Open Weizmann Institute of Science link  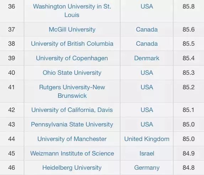pyautogui.click(x=72, y=153)
